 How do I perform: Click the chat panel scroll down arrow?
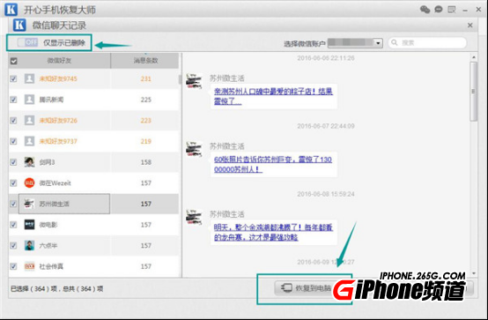[474, 273]
